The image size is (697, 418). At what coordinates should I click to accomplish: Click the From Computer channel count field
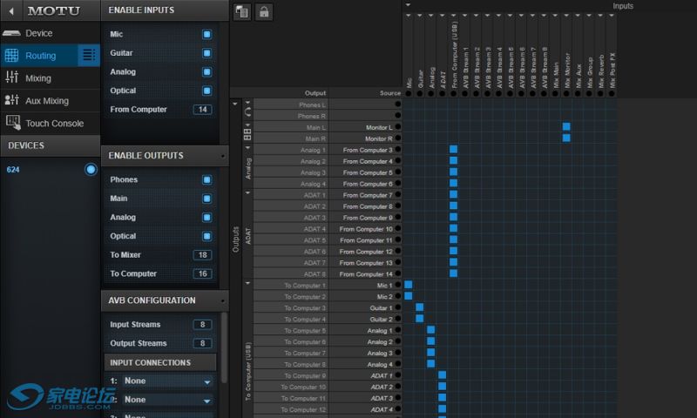(202, 110)
